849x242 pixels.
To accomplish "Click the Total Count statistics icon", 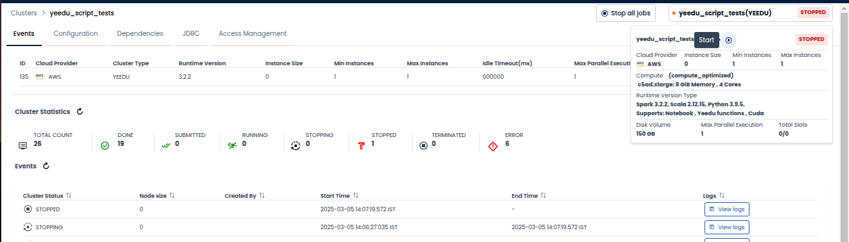I will pos(23,146).
